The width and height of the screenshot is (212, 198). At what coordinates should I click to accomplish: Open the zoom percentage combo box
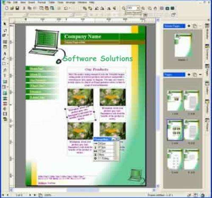coord(133,8)
